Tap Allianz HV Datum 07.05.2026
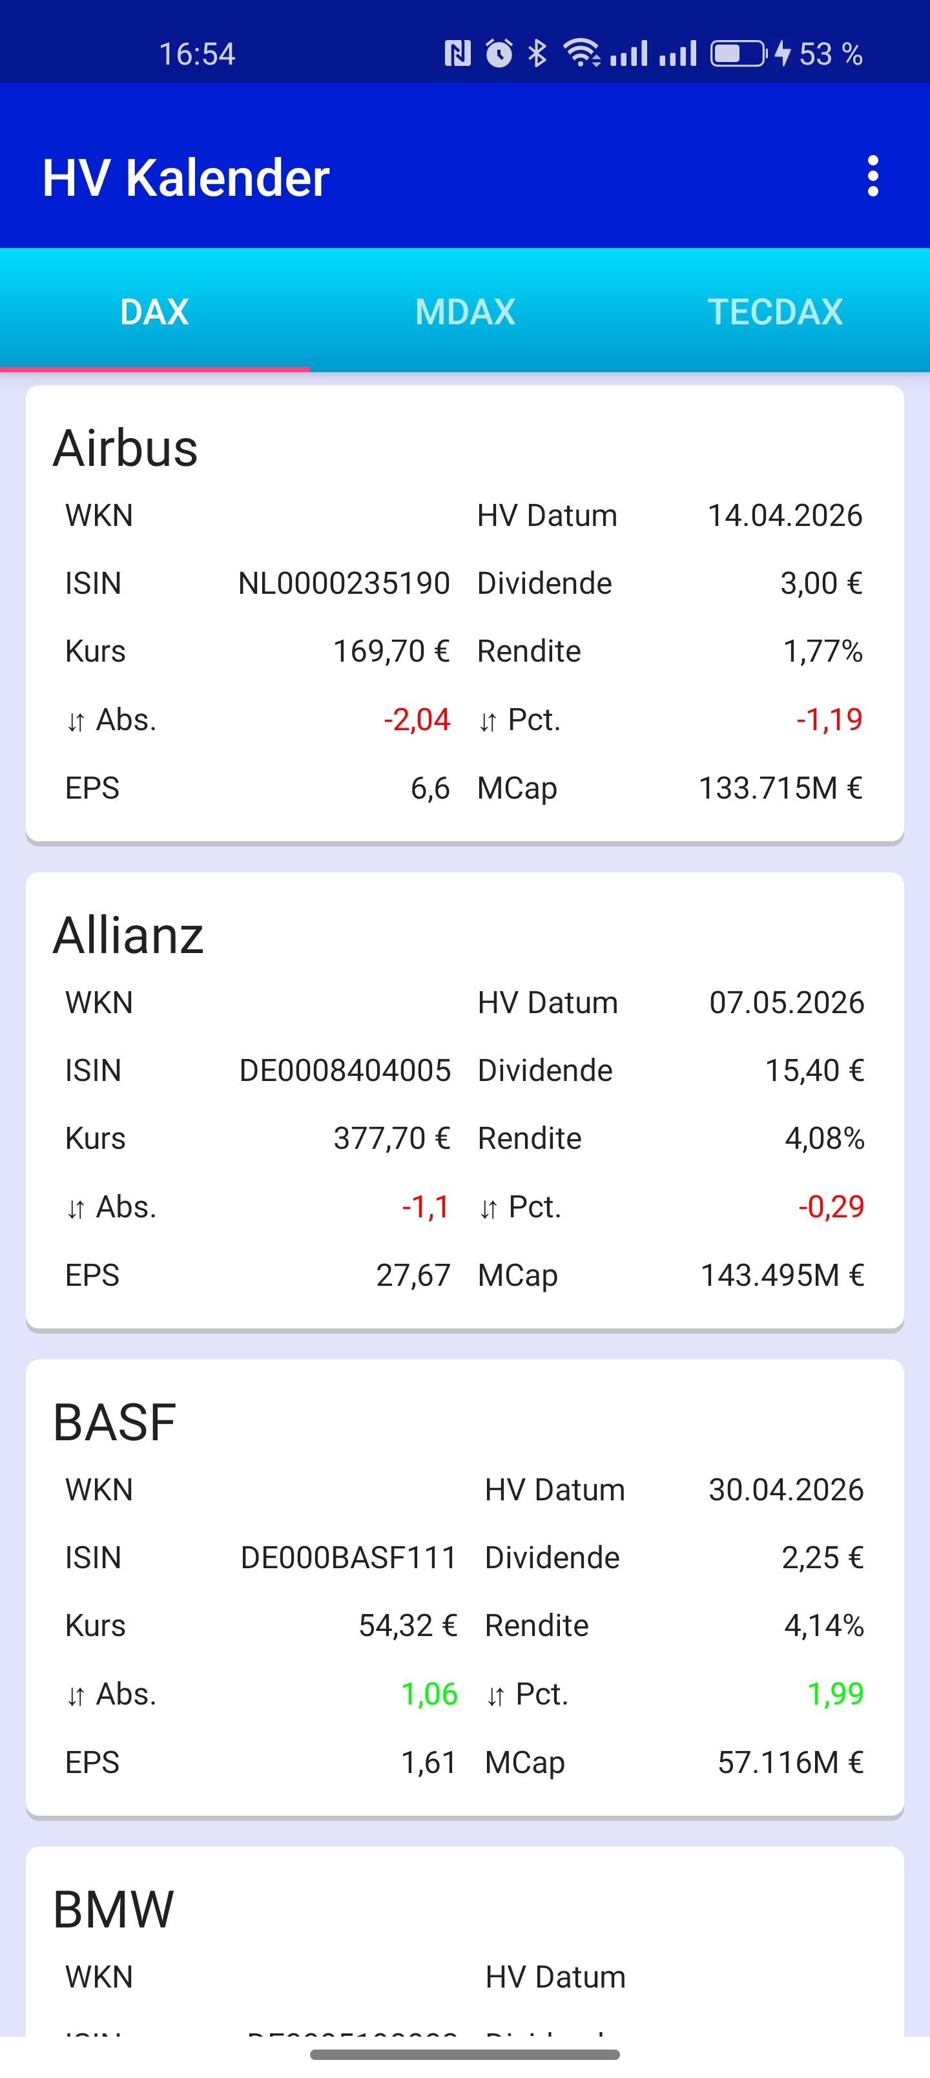This screenshot has width=930, height=2078. pos(787,1003)
